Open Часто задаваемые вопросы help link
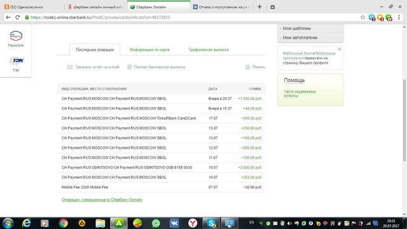 (x=300, y=94)
